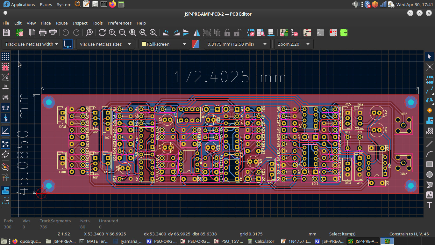
Task: Open the Footprint Library Browser icon
Action: click(261, 33)
